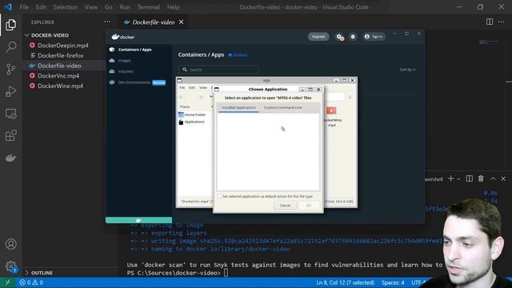
Task: Kill terminal with trash icon
Action: coord(481,178)
